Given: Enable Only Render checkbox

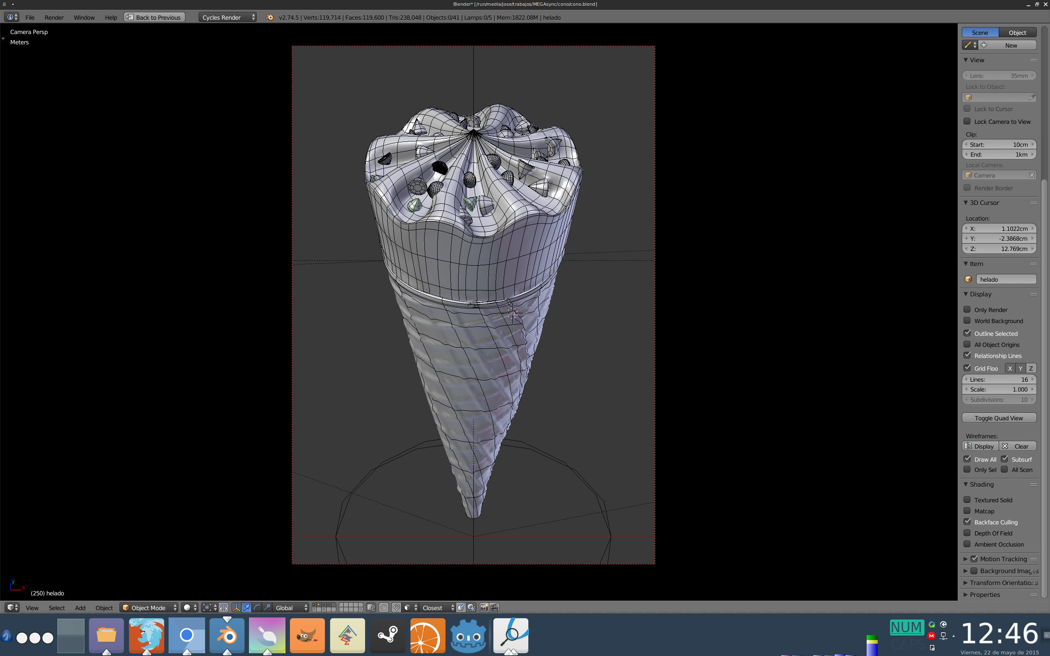Looking at the screenshot, I should coord(967,309).
